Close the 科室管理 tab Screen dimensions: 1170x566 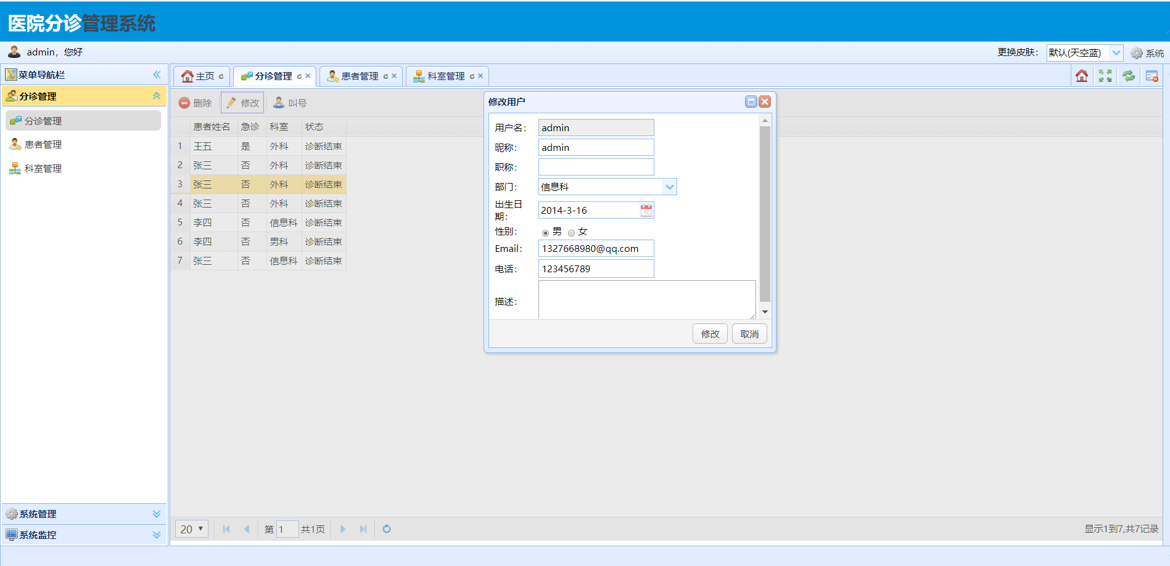click(x=480, y=76)
